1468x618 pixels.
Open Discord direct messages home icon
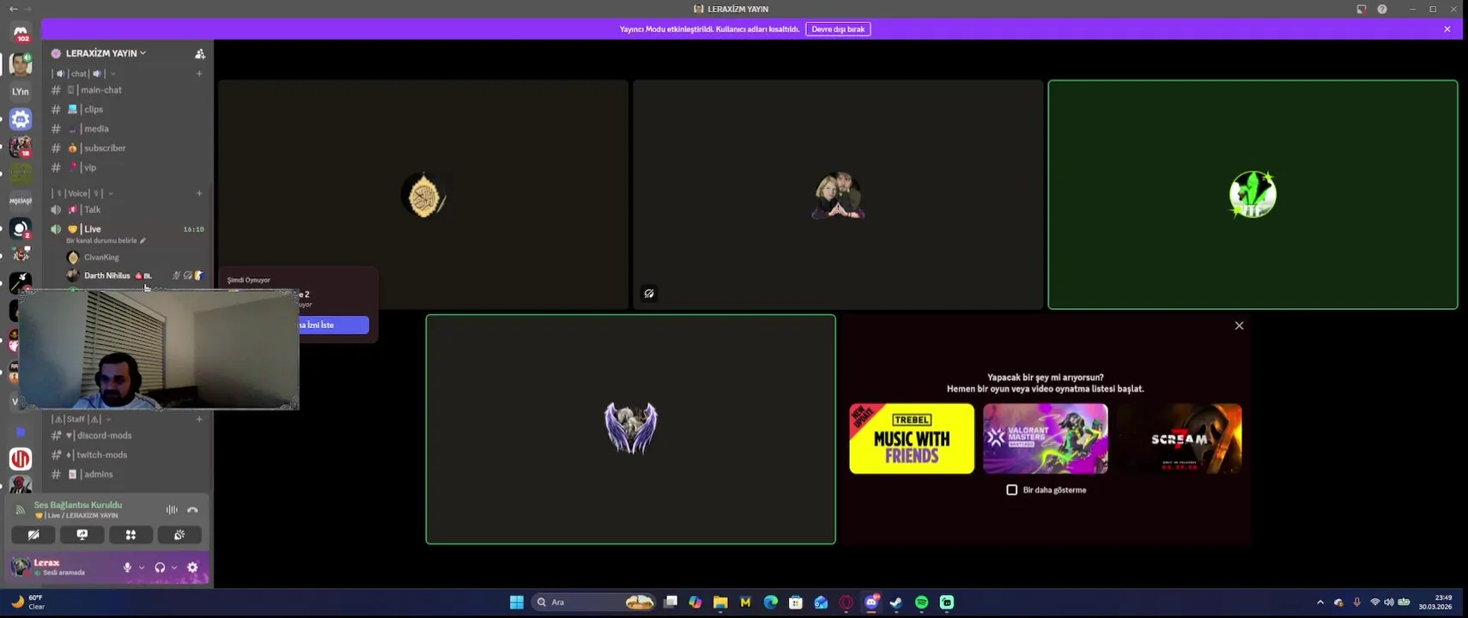coord(21,33)
